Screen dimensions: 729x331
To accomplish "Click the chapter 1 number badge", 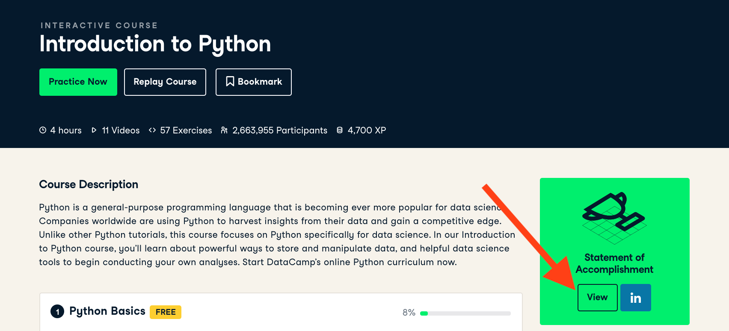I will (57, 311).
